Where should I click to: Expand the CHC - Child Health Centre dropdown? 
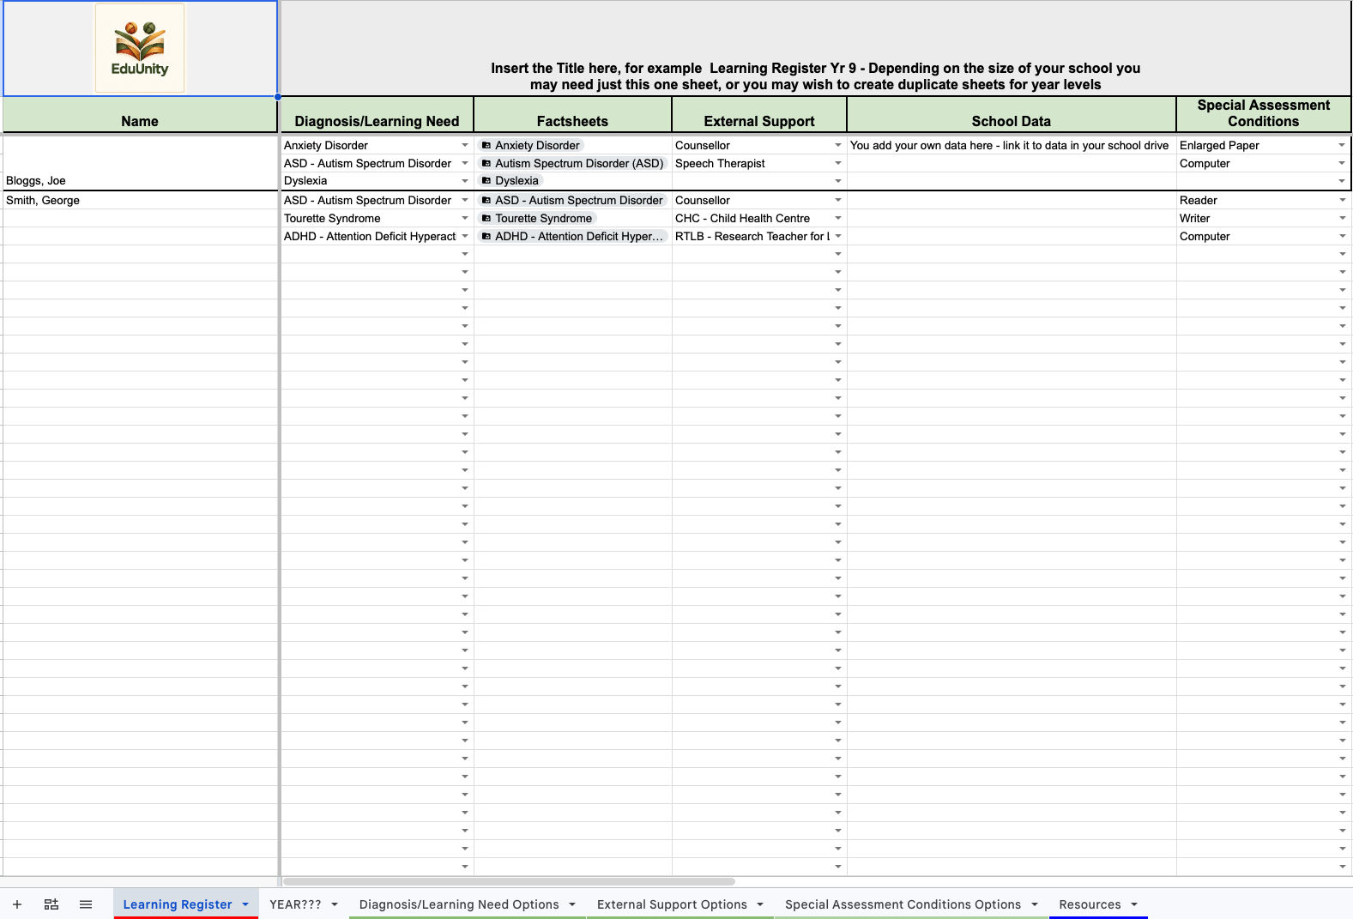tap(838, 219)
